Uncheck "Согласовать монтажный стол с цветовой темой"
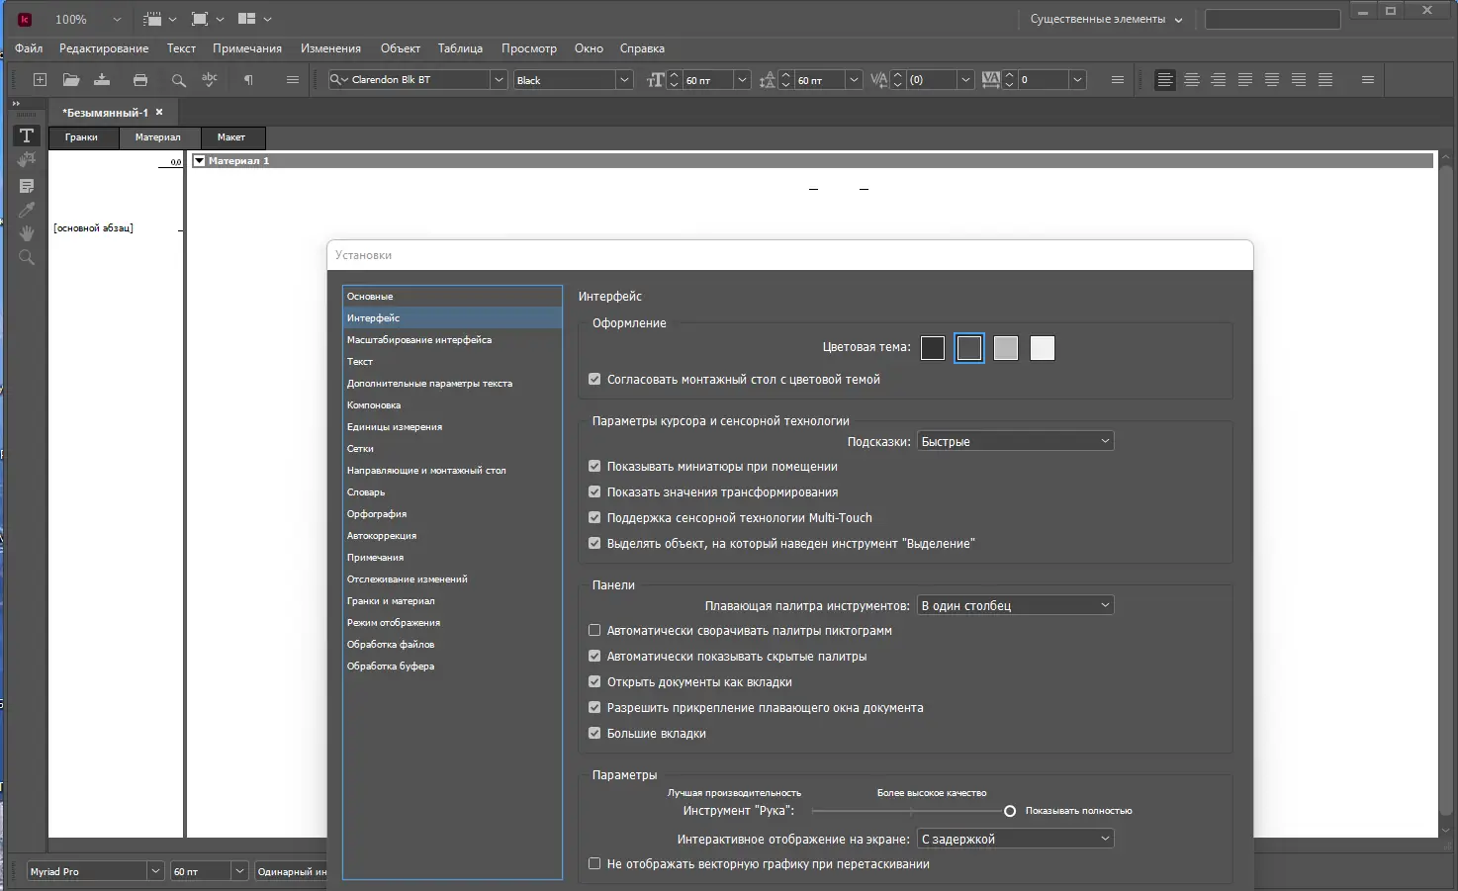The width and height of the screenshot is (1458, 891). coord(594,379)
